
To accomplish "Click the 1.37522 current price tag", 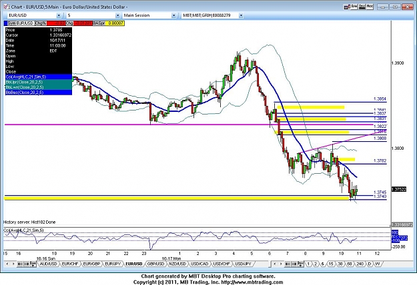I will tap(398, 190).
